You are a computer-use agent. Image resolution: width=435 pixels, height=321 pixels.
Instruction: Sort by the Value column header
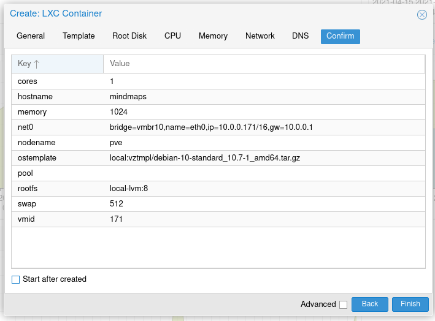coord(264,64)
